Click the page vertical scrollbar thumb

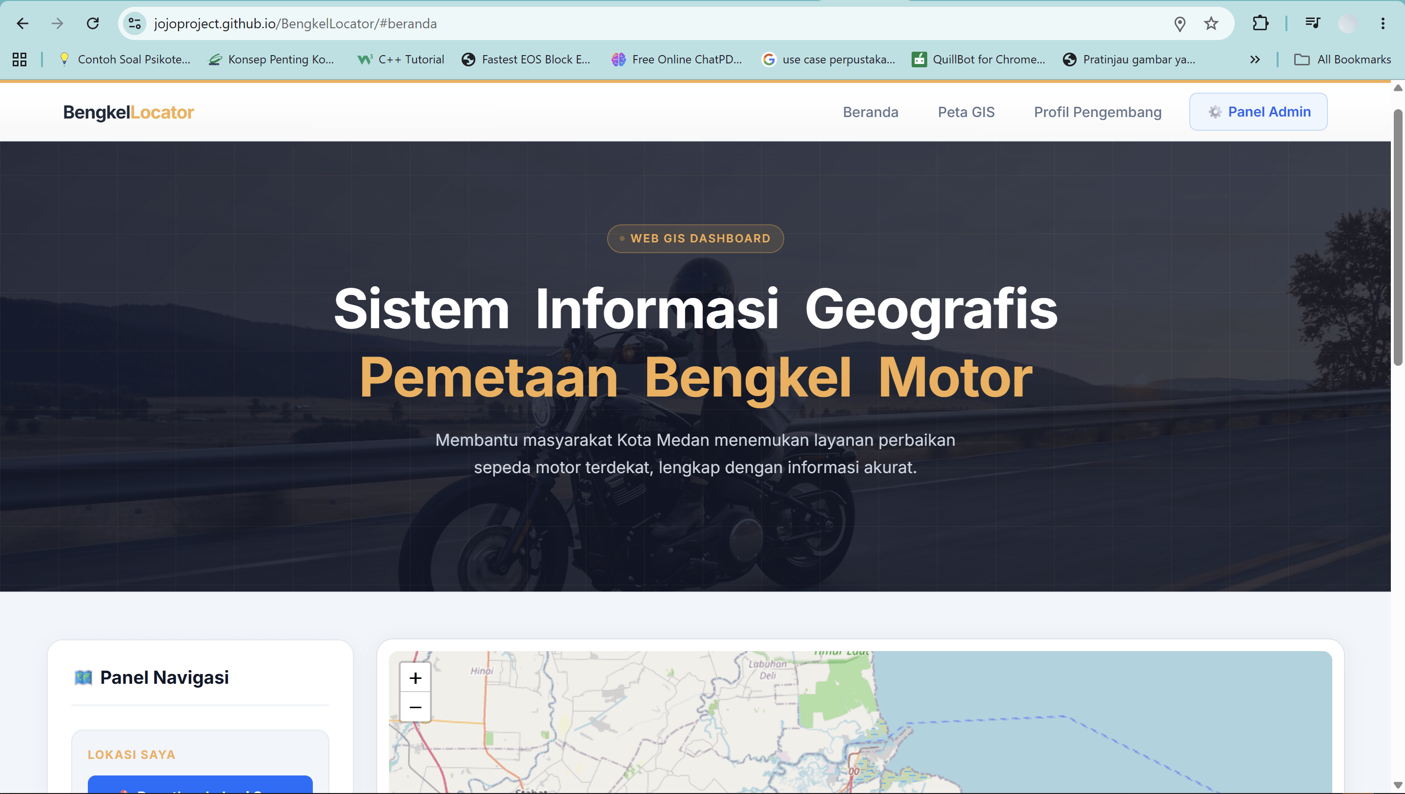(1397, 238)
